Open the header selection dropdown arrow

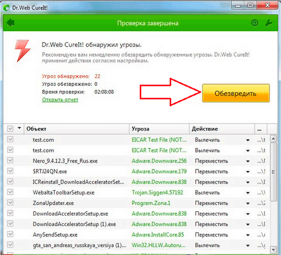pos(19,128)
